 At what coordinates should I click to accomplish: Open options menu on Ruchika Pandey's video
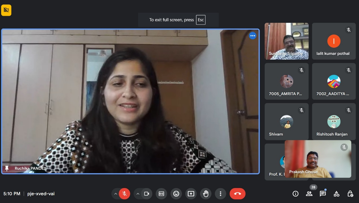click(x=253, y=36)
